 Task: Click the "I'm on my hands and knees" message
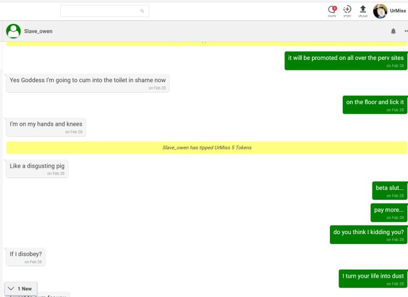(x=46, y=126)
